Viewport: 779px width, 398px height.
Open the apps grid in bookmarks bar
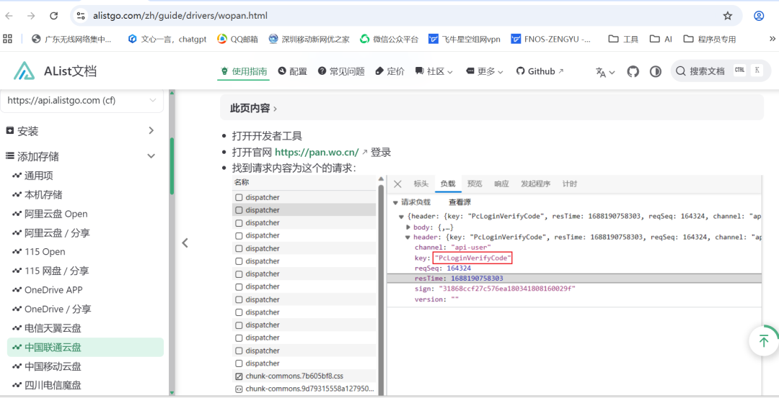click(7, 39)
